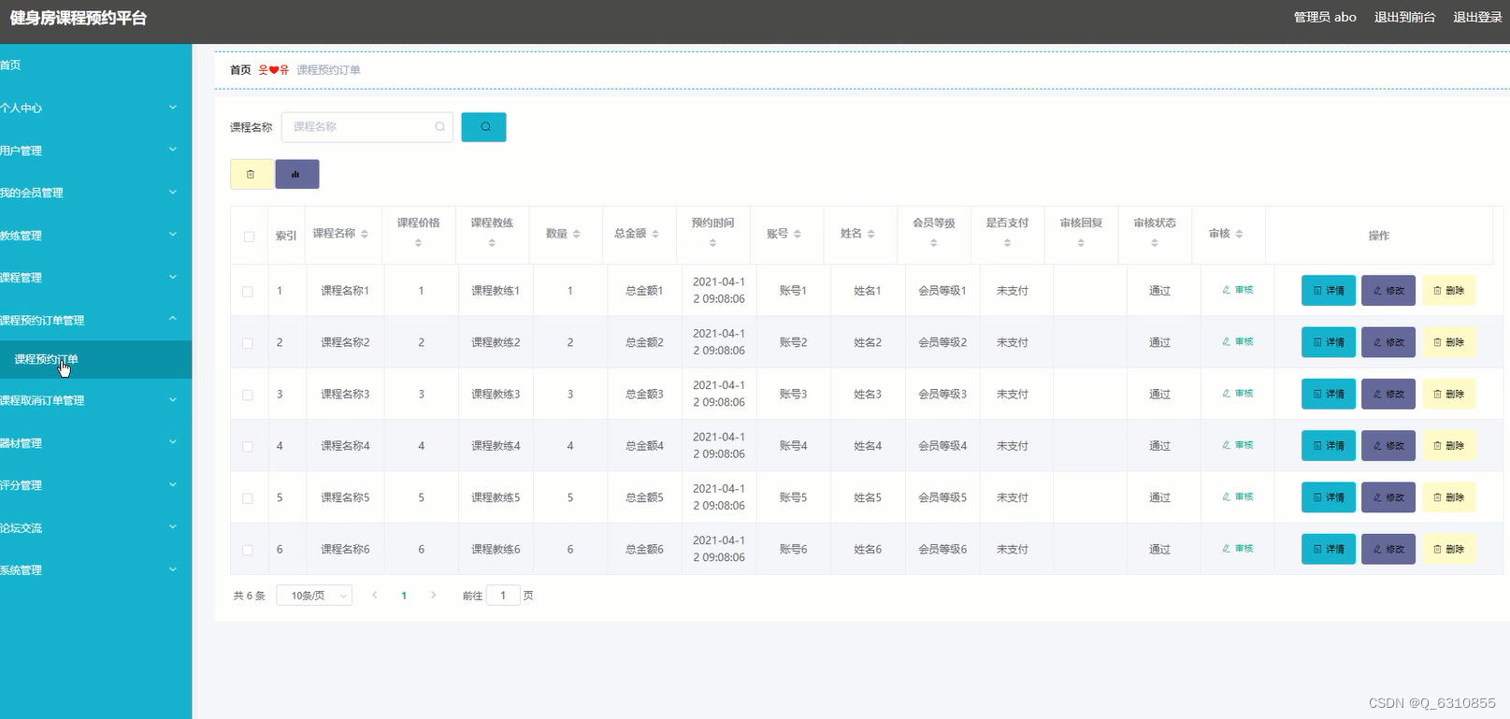Select page number 1 in pagination
Viewport: 1510px width, 719px height.
404,596
